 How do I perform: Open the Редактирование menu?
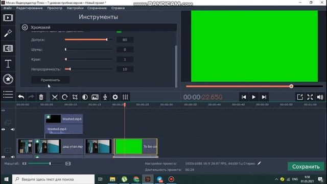[30, 8]
